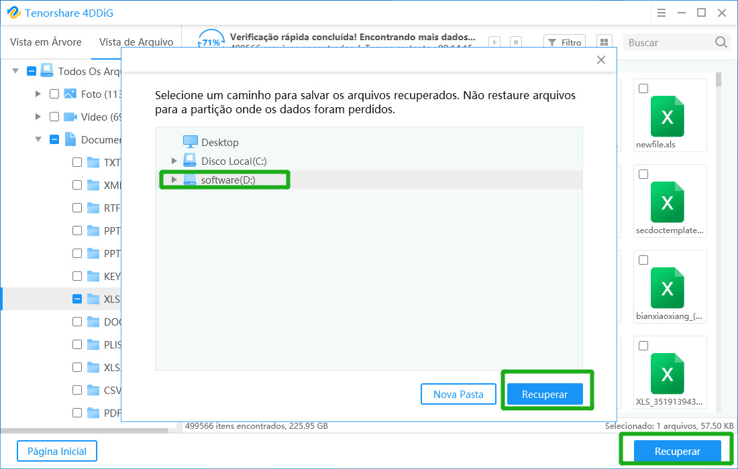Click Recuperar in the dialog

click(545, 394)
